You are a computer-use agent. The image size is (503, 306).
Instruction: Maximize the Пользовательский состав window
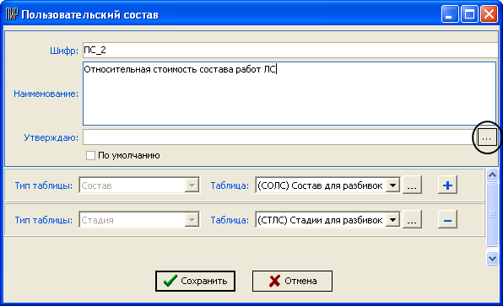(469, 14)
